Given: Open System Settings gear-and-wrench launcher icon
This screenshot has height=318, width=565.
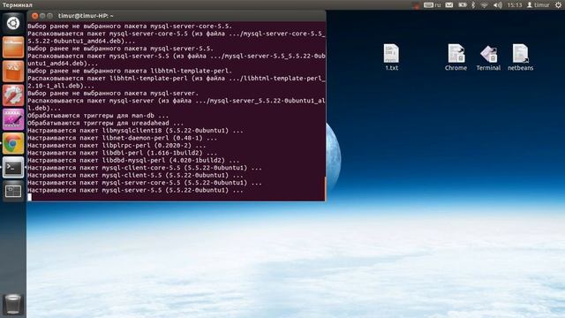Looking at the screenshot, I should (x=13, y=95).
